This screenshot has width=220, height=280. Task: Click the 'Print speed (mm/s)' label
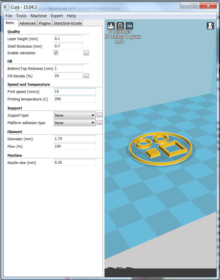pyautogui.click(x=24, y=92)
